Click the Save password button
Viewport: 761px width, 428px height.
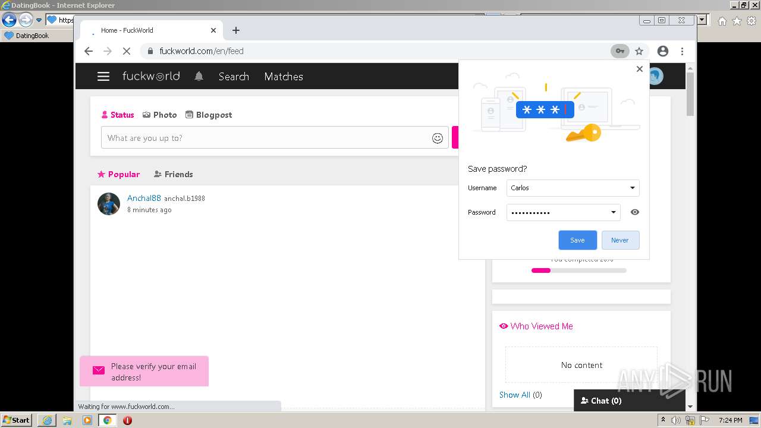[x=577, y=240]
